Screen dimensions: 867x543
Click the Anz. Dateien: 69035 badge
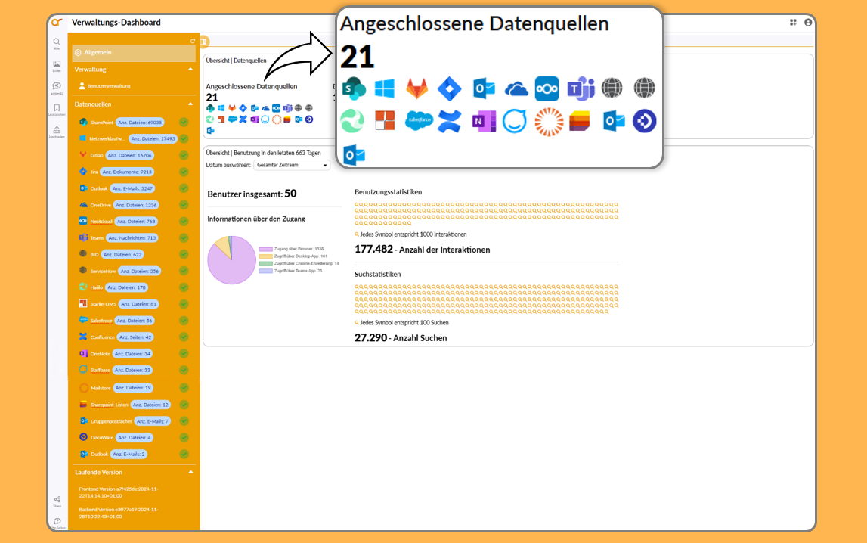tap(140, 123)
